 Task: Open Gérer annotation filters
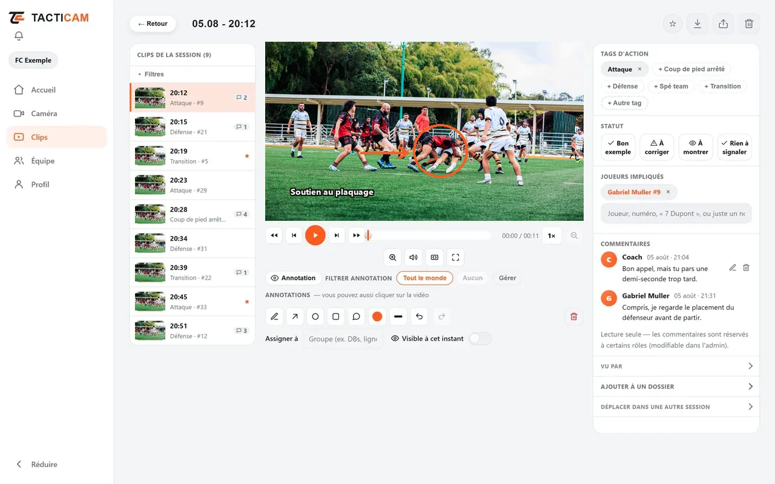pyautogui.click(x=507, y=278)
